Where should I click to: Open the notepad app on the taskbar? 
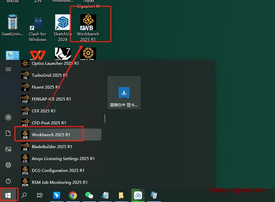click(105, 195)
